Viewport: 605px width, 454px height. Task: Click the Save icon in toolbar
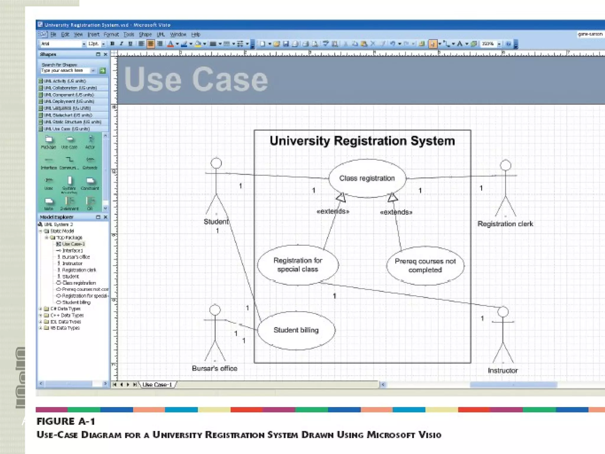286,44
